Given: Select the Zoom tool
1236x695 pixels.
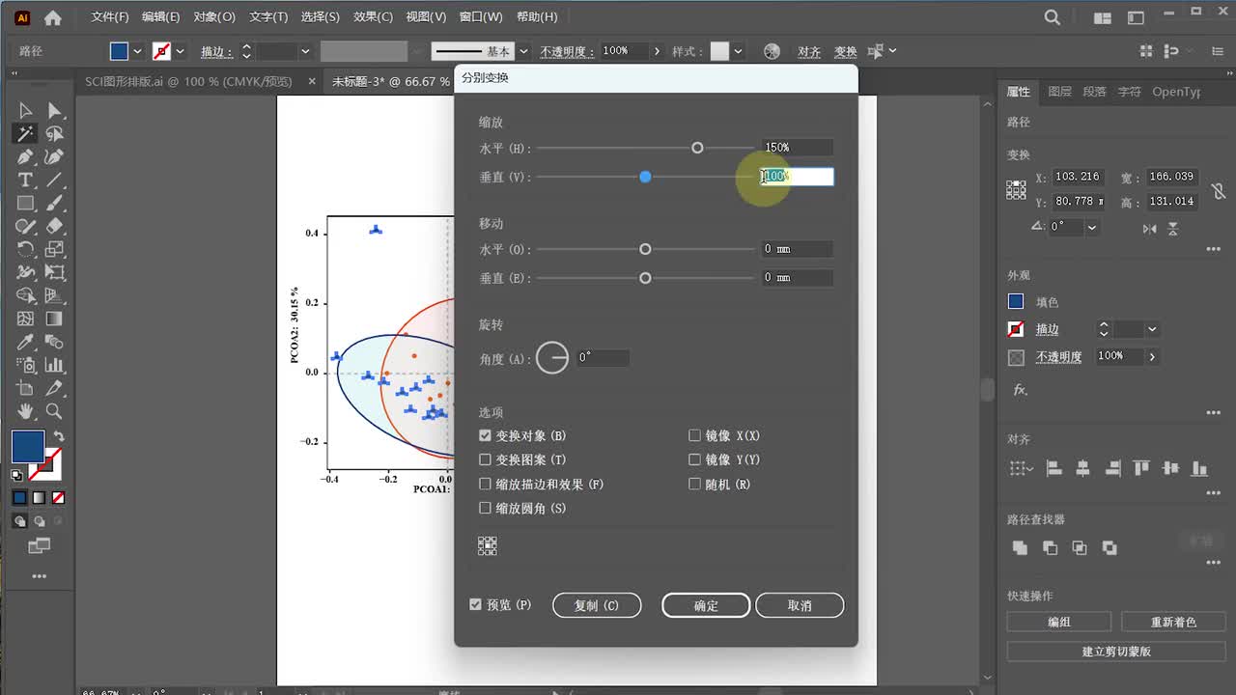Looking at the screenshot, I should click(54, 411).
